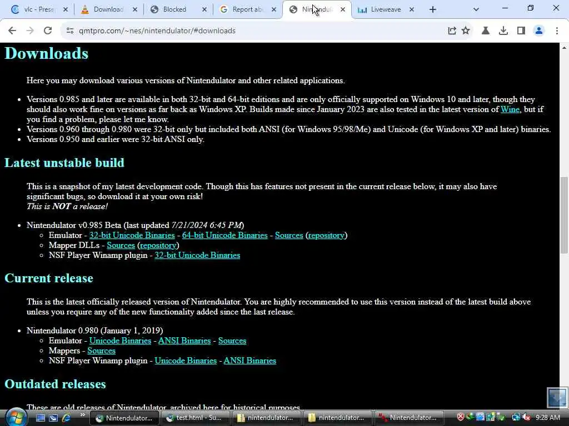Open the Mapper DLLs repository link
The image size is (569, 426).
(x=158, y=245)
